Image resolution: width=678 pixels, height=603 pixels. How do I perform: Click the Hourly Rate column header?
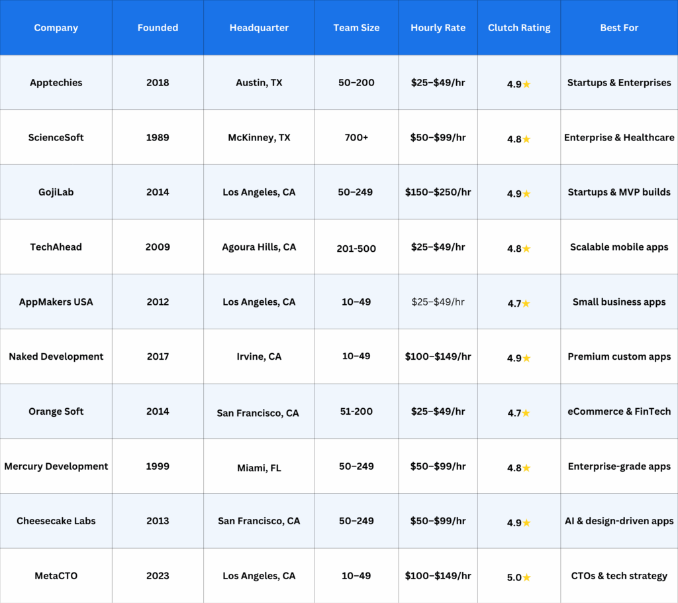coord(438,28)
